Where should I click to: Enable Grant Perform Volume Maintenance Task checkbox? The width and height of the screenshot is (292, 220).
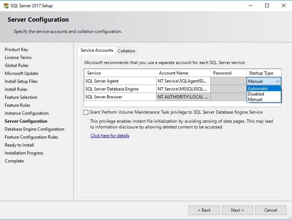coord(86,112)
